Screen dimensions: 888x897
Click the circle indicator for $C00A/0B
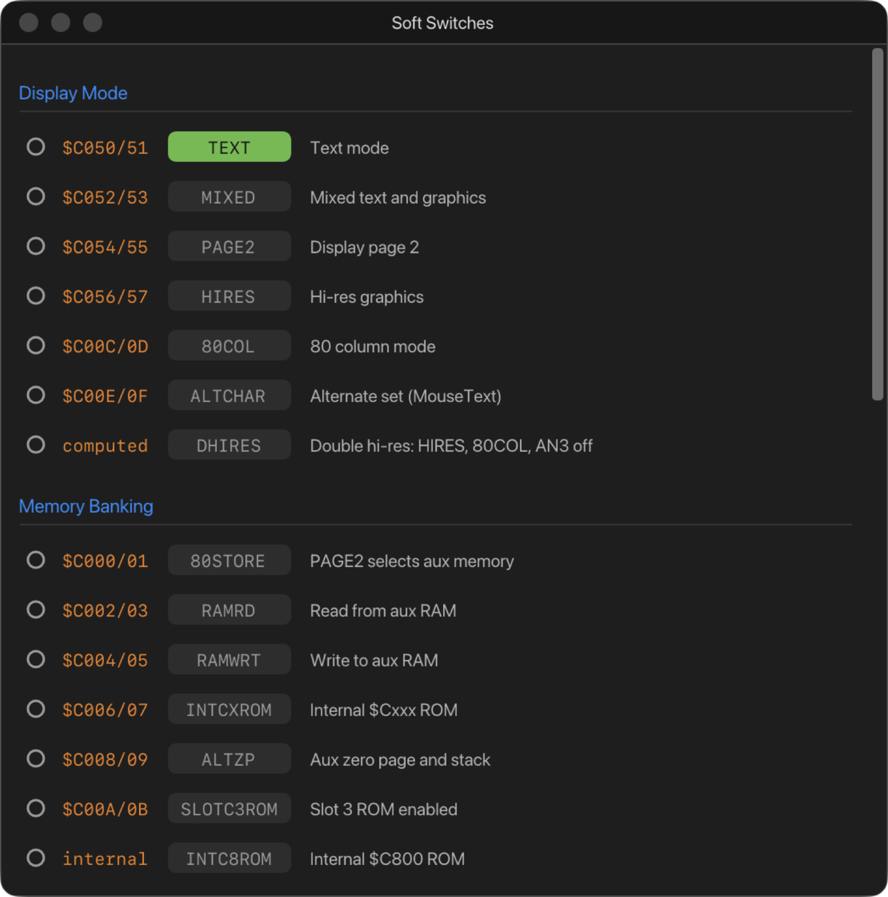tap(36, 808)
